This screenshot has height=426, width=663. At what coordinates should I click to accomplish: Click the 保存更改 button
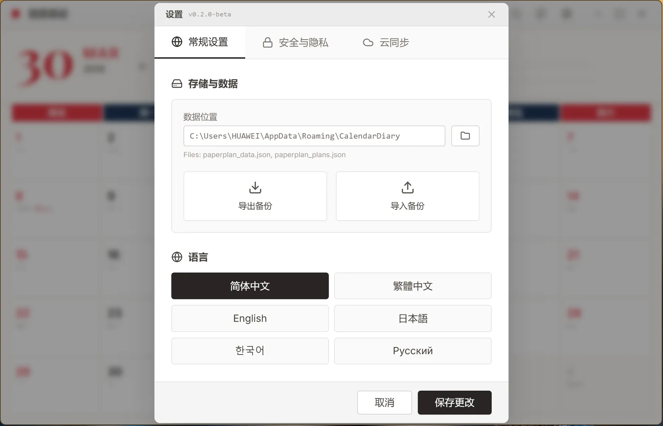pyautogui.click(x=455, y=402)
